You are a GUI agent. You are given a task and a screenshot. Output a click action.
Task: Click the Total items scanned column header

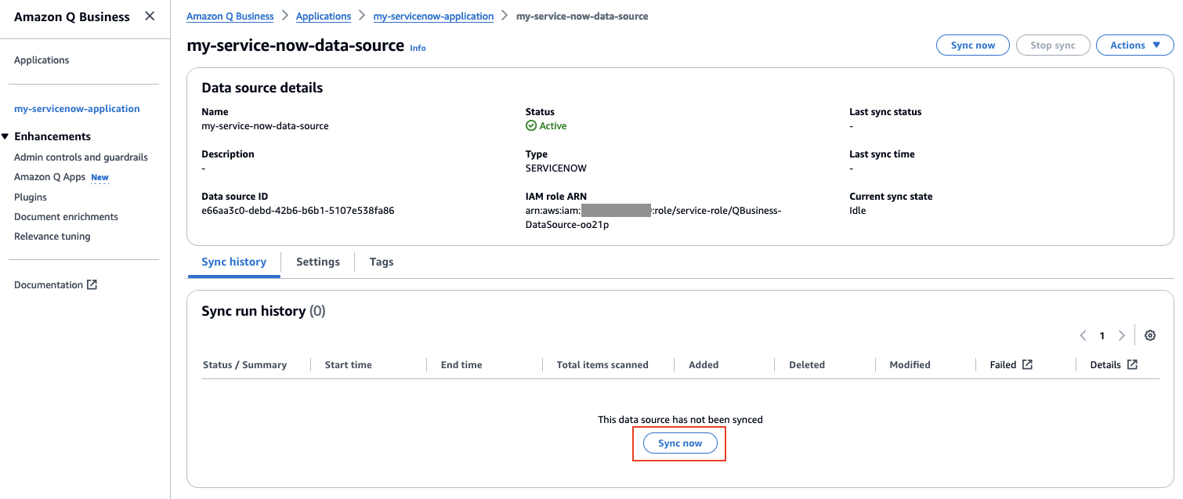coord(602,364)
